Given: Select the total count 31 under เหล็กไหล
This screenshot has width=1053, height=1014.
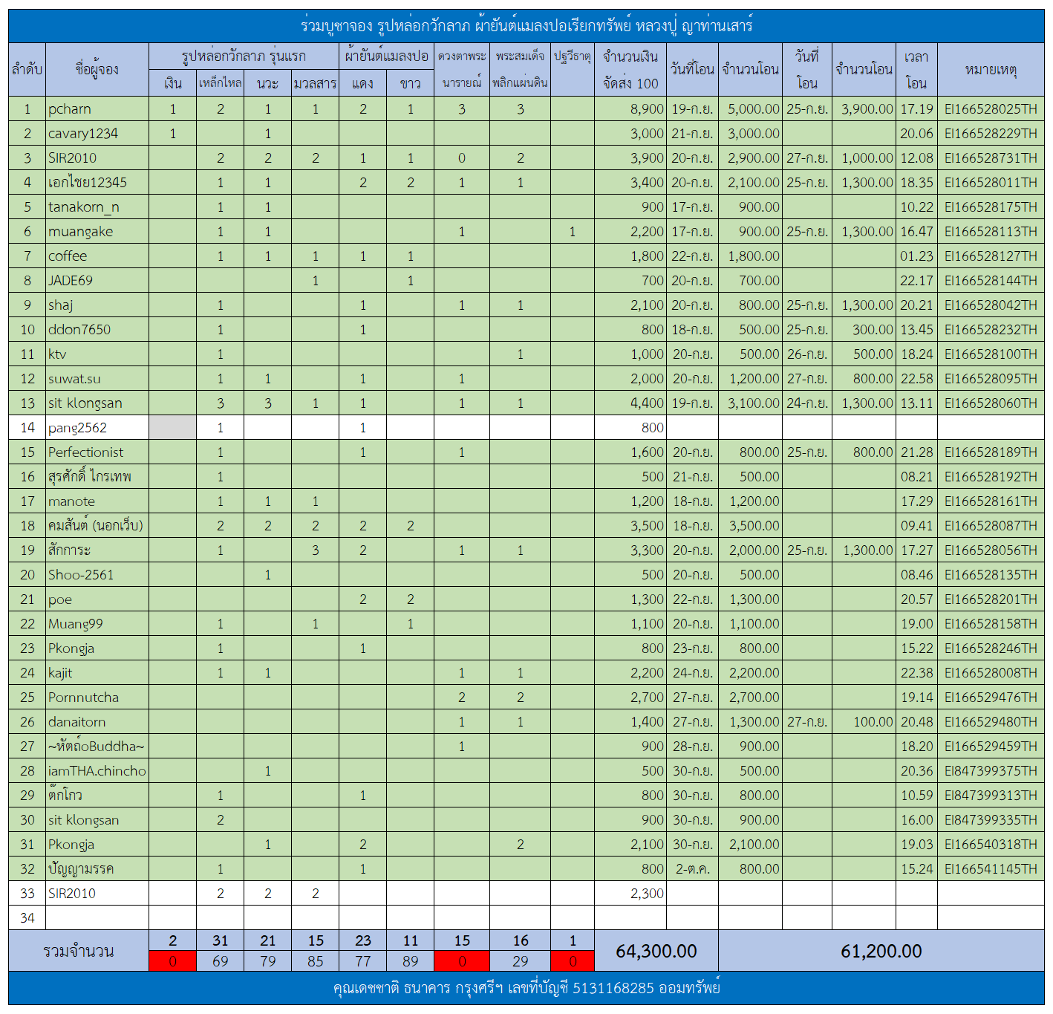Looking at the screenshot, I should (221, 941).
